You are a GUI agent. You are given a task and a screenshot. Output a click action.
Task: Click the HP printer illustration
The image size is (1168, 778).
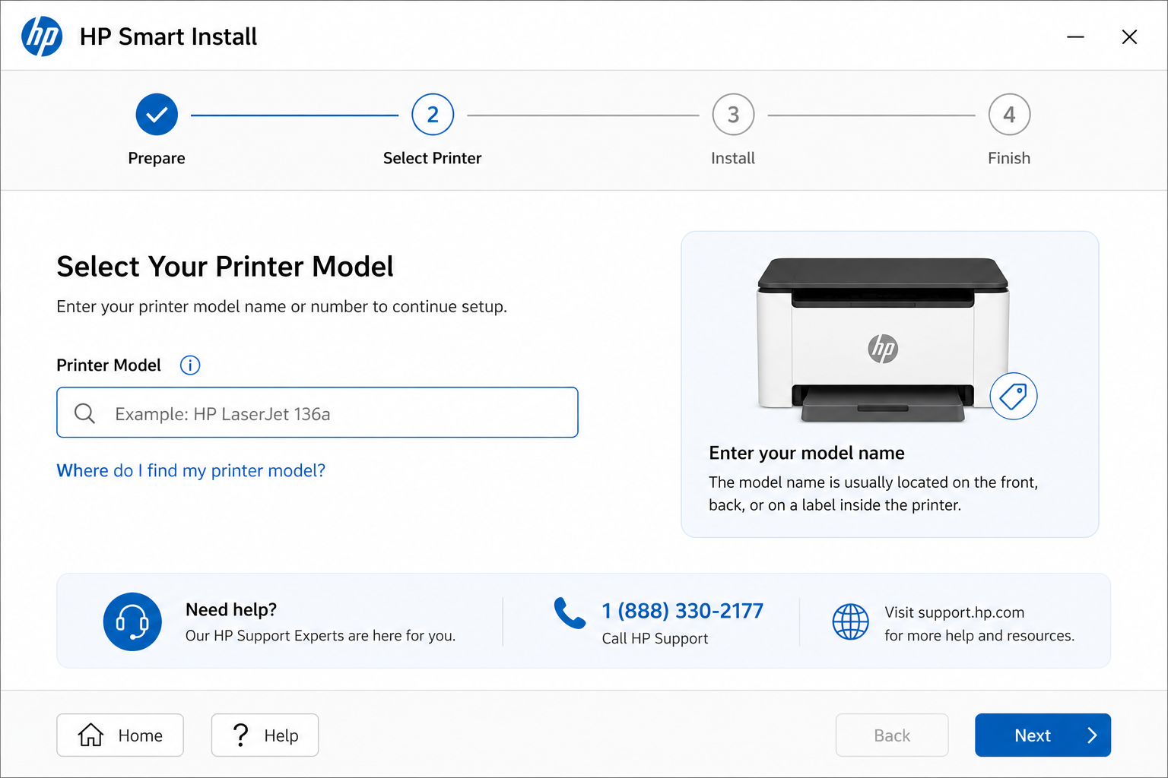pyautogui.click(x=883, y=340)
